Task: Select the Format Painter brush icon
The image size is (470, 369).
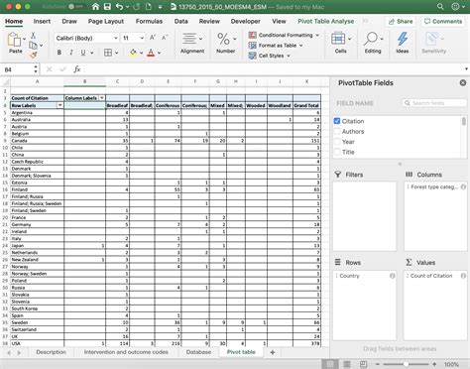Action: click(34, 56)
